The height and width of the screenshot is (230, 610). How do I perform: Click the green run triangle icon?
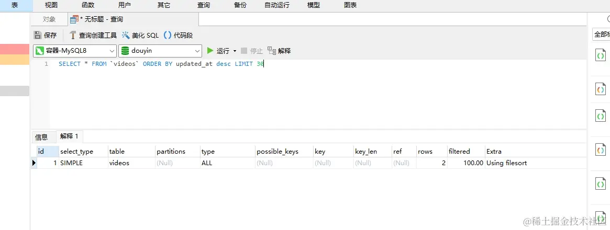tap(210, 51)
